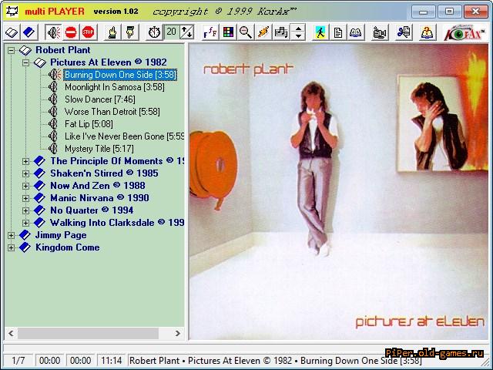Screen dimensions: 493x370
Task: Click the red STOP sign button
Action: click(88, 32)
